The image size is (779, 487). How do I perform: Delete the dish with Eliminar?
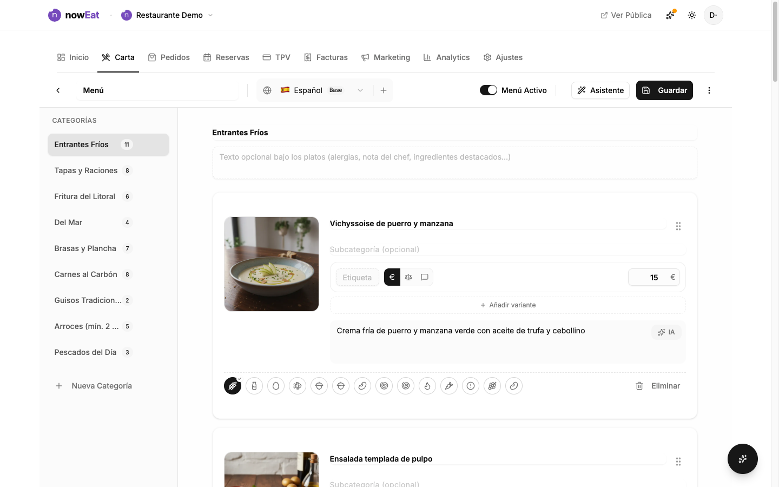coord(658,386)
